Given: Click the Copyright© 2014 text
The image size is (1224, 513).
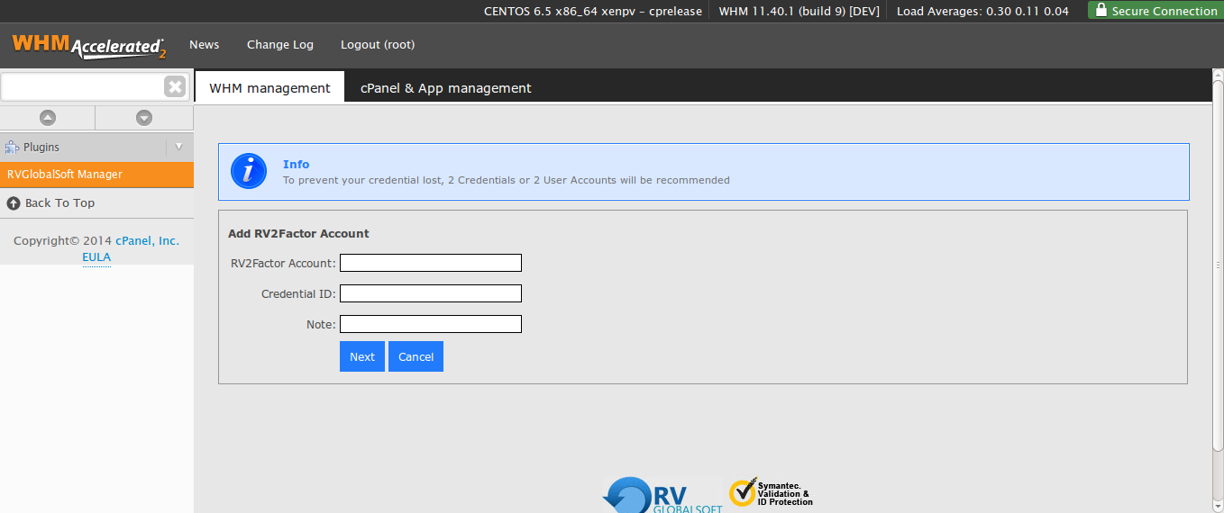Looking at the screenshot, I should (62, 241).
